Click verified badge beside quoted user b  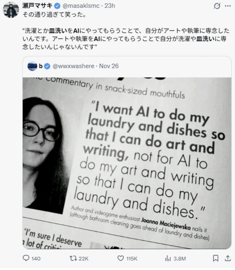click(x=47, y=66)
